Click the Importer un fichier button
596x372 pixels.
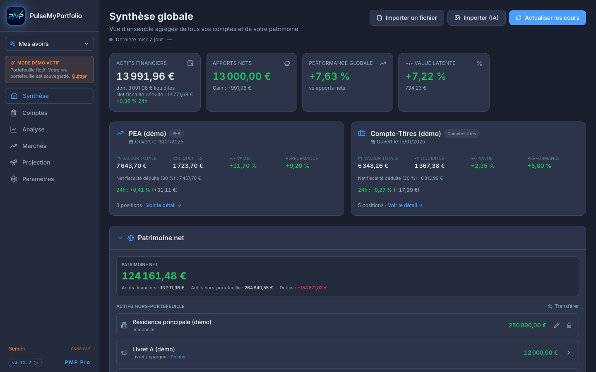pyautogui.click(x=407, y=18)
